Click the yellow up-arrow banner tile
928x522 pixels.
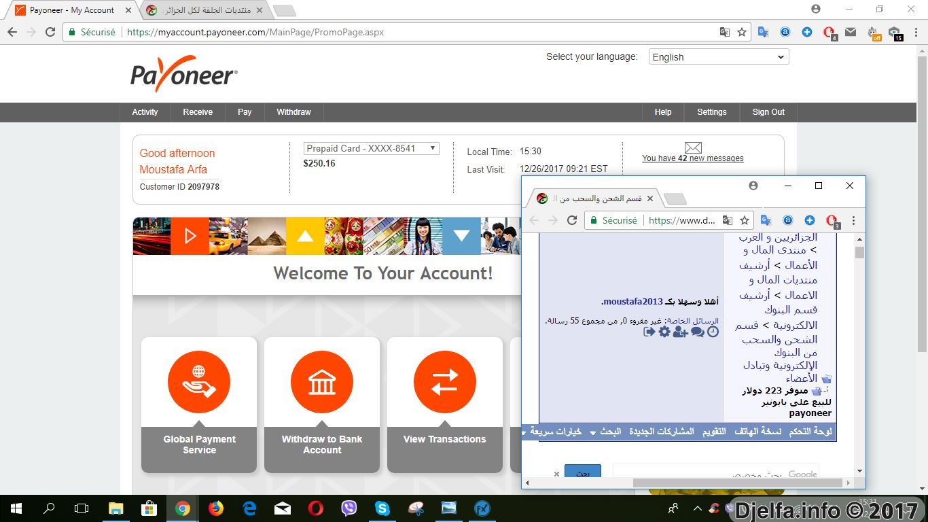305,236
